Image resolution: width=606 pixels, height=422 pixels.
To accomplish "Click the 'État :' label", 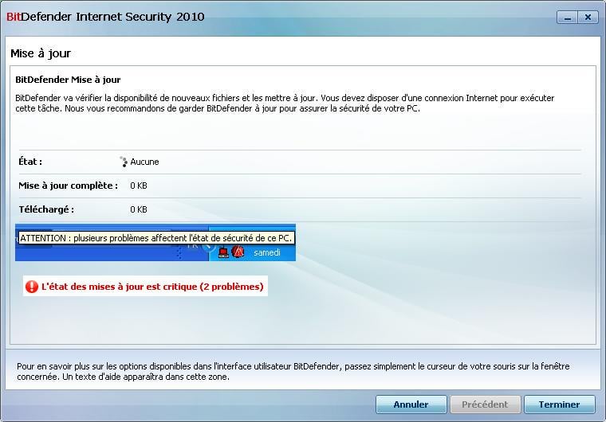I will 30,162.
